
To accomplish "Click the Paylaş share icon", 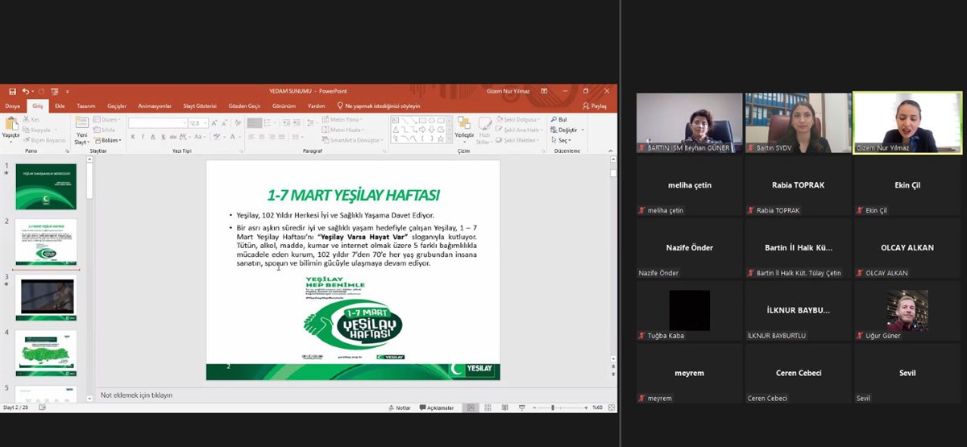I will tap(595, 106).
